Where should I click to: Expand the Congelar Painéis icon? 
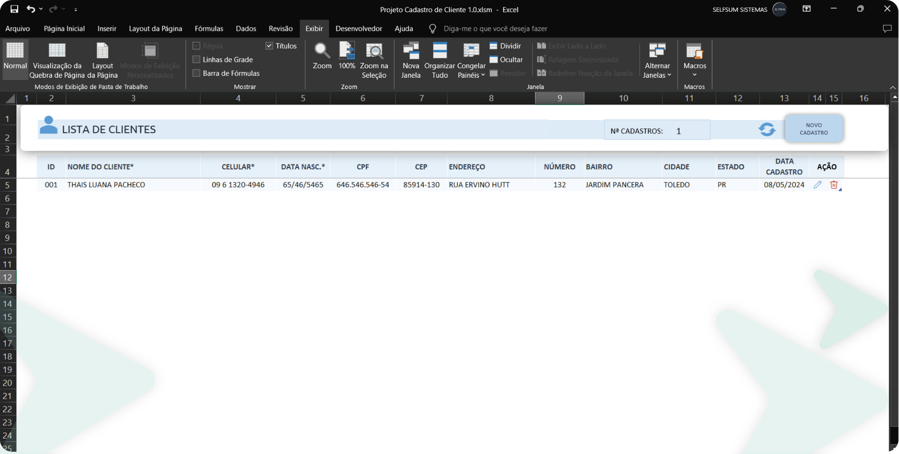(x=471, y=50)
